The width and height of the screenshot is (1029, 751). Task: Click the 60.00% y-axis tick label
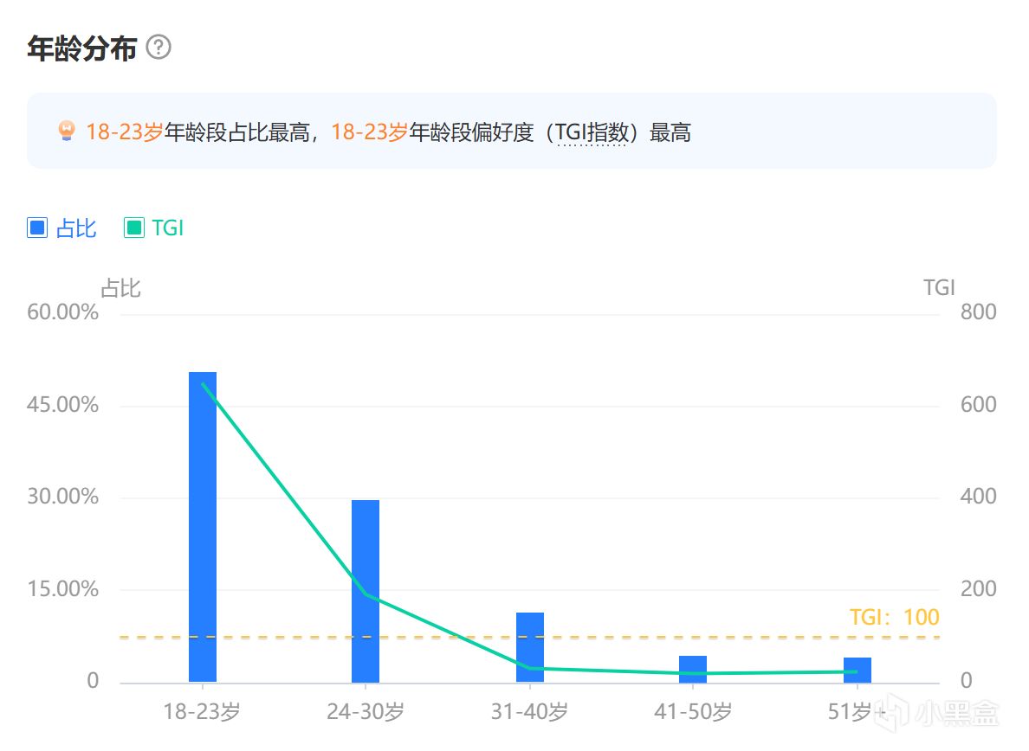click(x=63, y=312)
